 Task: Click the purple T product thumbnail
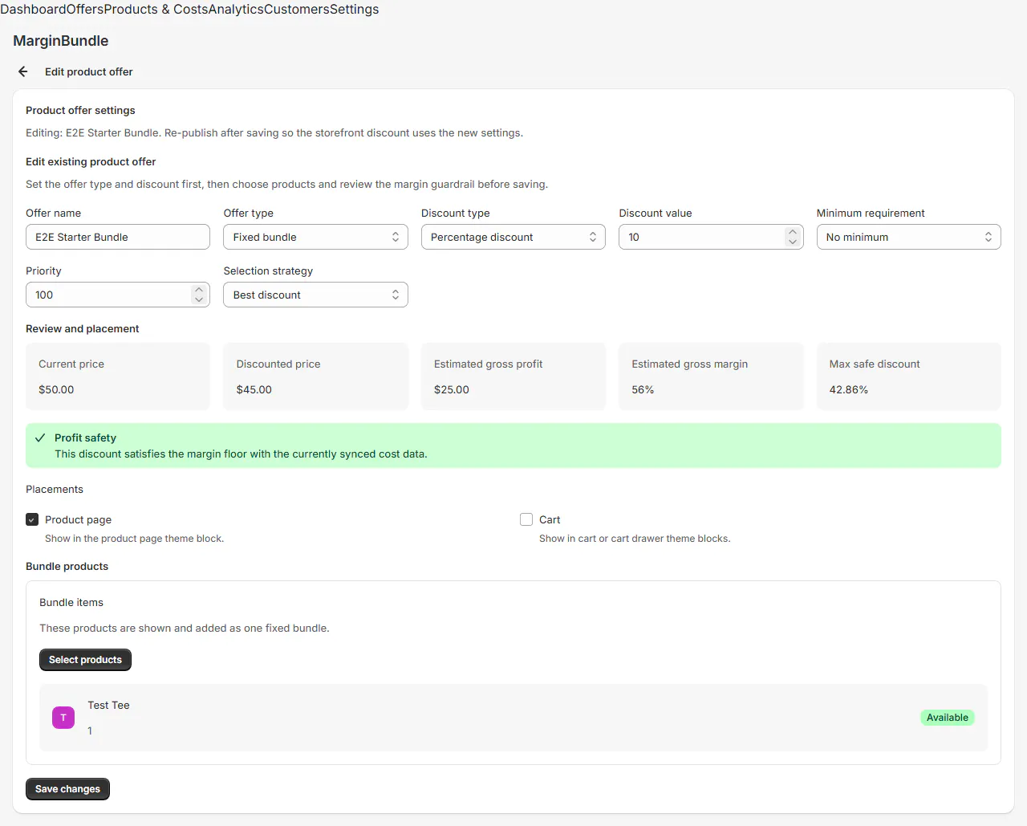point(63,718)
